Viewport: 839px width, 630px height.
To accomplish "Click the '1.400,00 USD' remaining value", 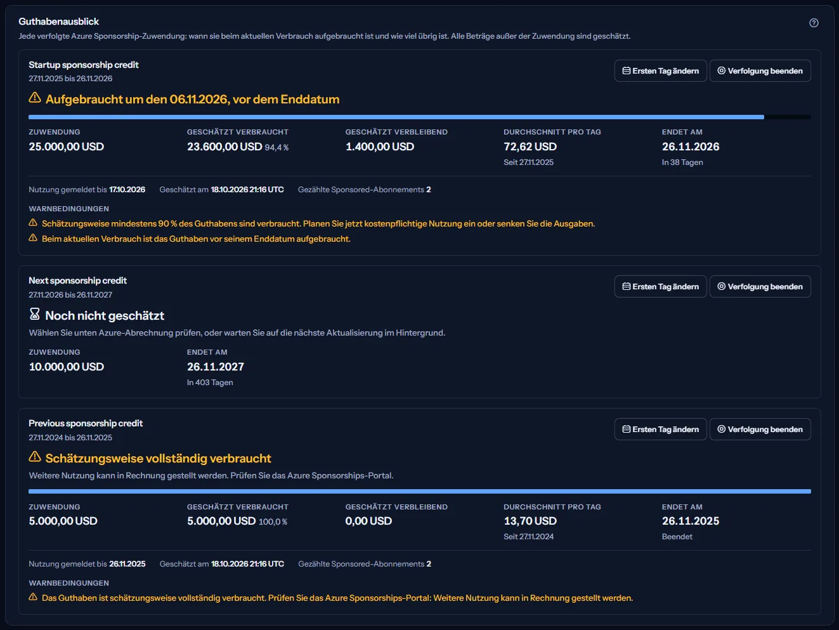I will coord(380,147).
